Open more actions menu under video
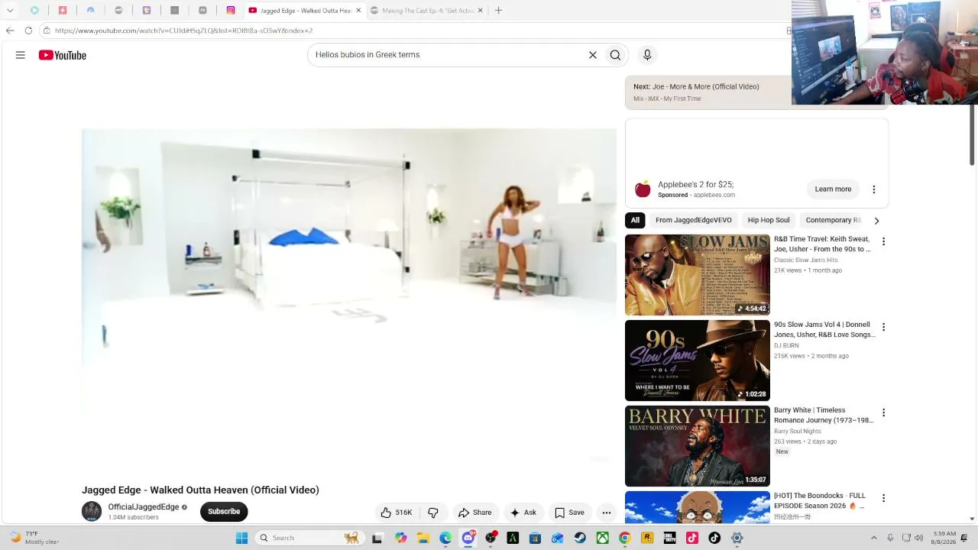 point(606,513)
